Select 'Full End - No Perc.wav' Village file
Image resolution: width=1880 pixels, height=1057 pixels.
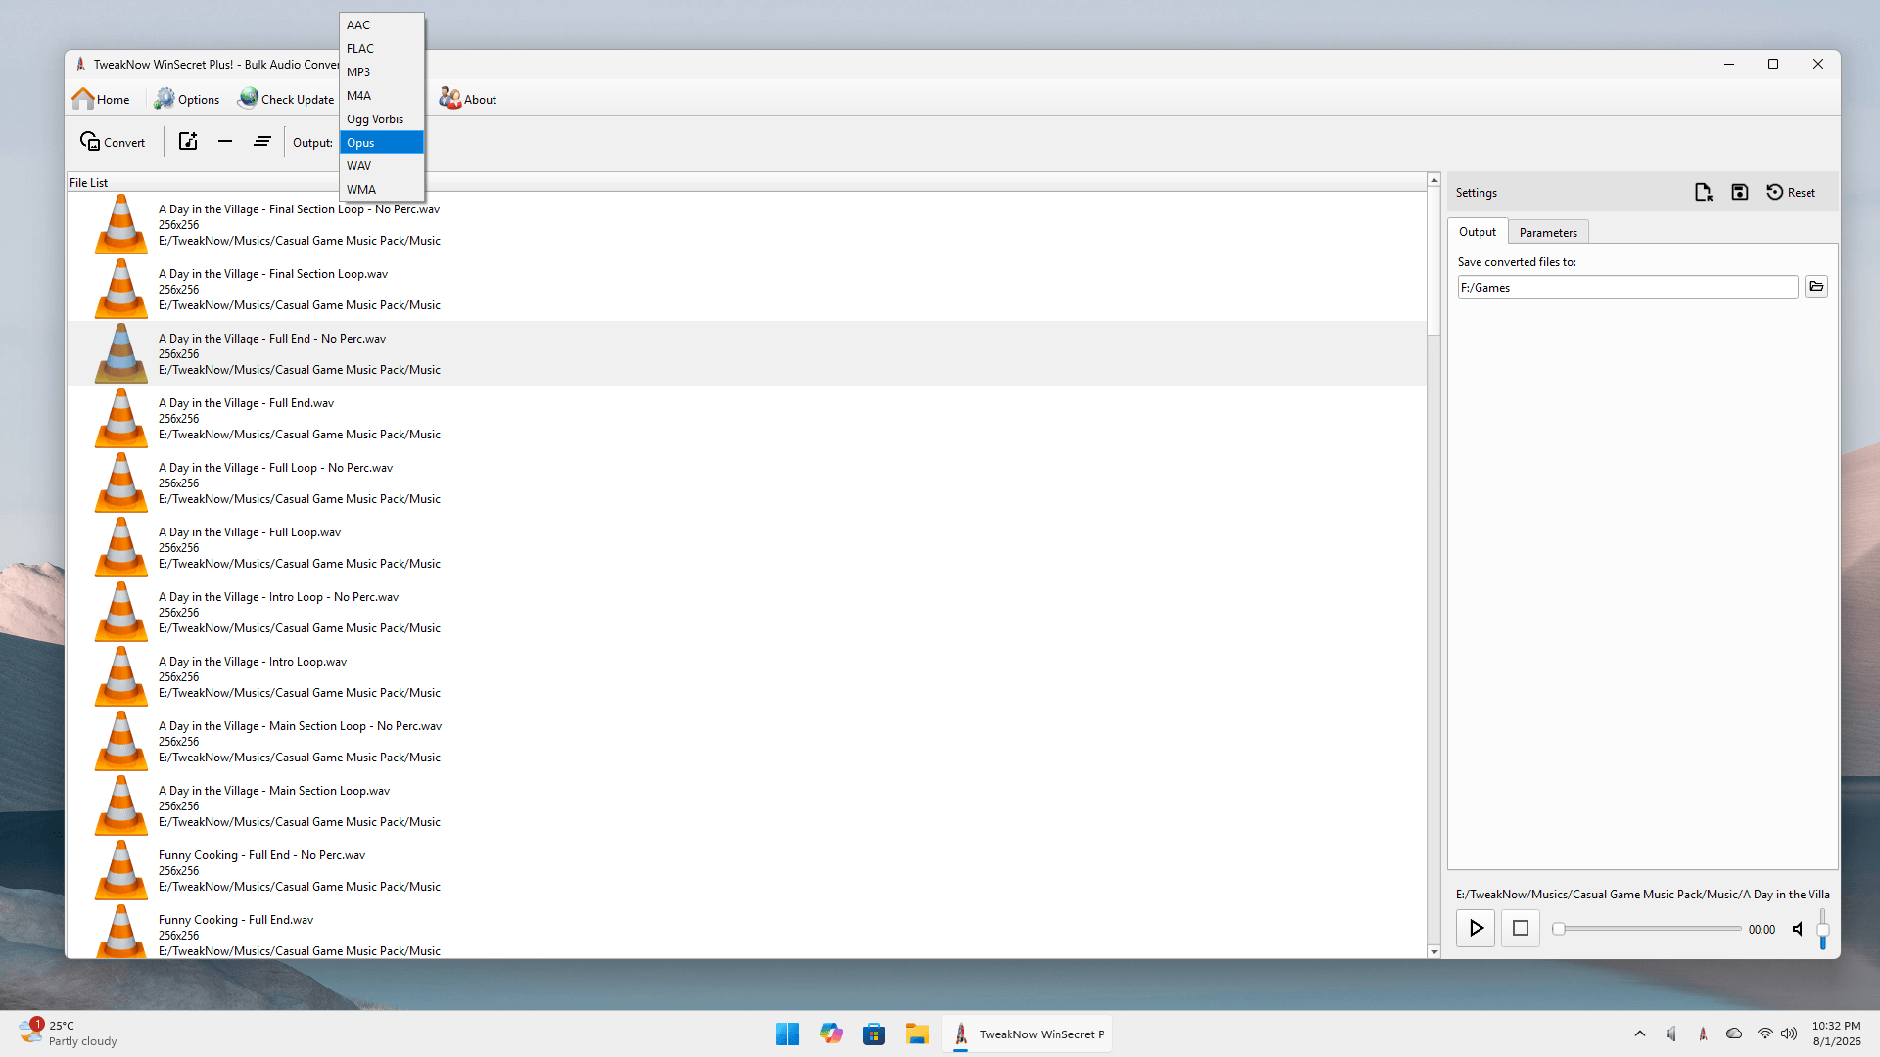coord(746,354)
